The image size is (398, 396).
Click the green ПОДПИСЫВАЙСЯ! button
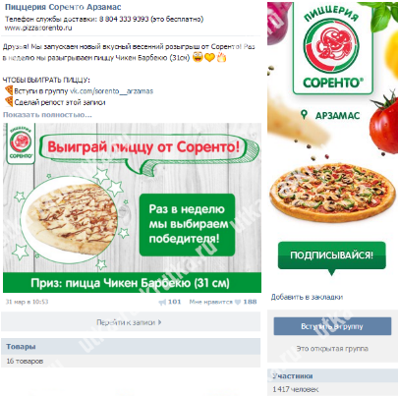click(x=332, y=255)
